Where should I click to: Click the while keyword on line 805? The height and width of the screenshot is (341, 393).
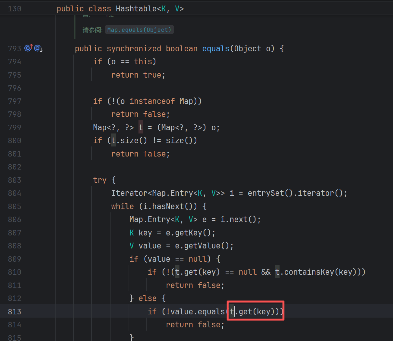tap(122, 207)
